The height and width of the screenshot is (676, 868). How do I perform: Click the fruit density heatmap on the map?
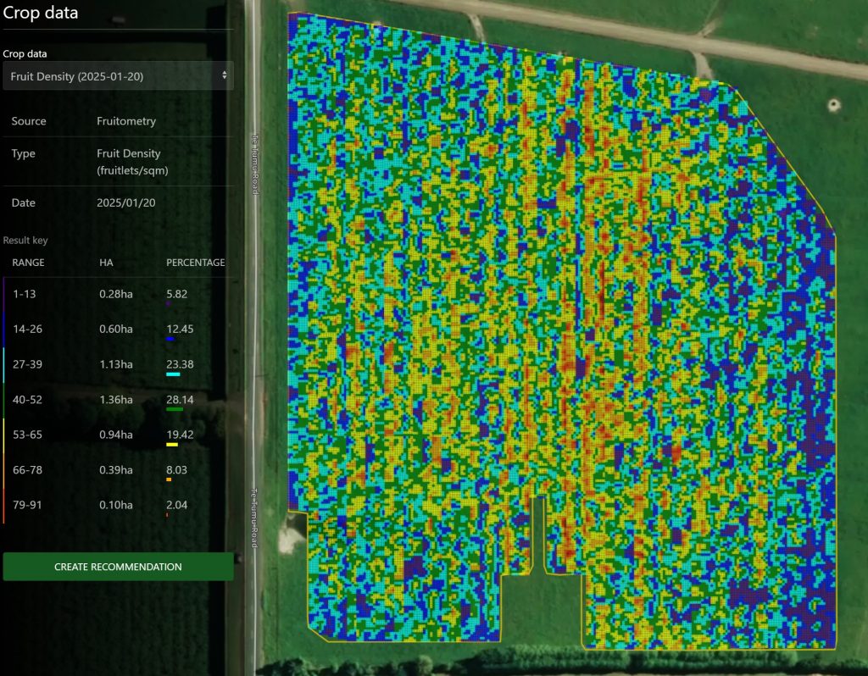tap(559, 339)
